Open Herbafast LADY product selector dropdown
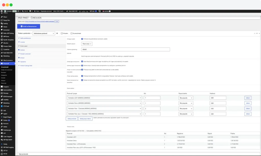261x156 pixels. [x=104, y=98]
